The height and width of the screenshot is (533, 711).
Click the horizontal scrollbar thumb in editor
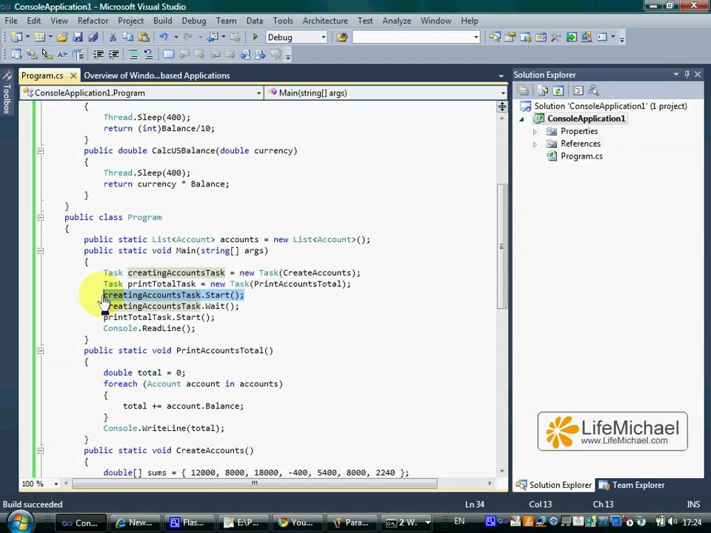coord(254,483)
